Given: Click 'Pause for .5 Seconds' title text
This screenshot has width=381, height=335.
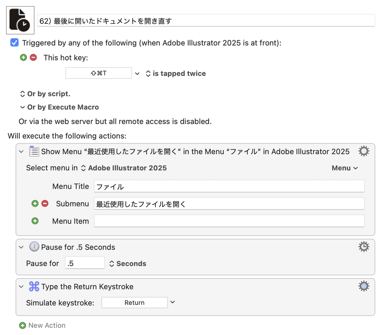Looking at the screenshot, I should click(x=78, y=247).
